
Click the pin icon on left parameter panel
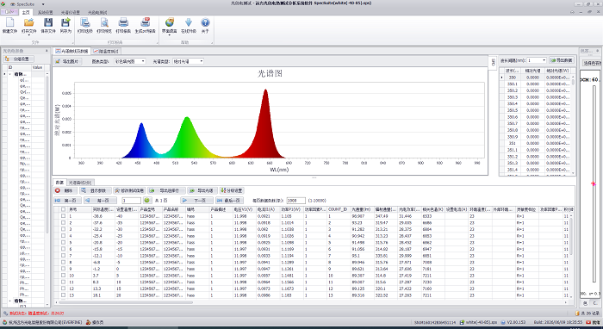pos(47,51)
